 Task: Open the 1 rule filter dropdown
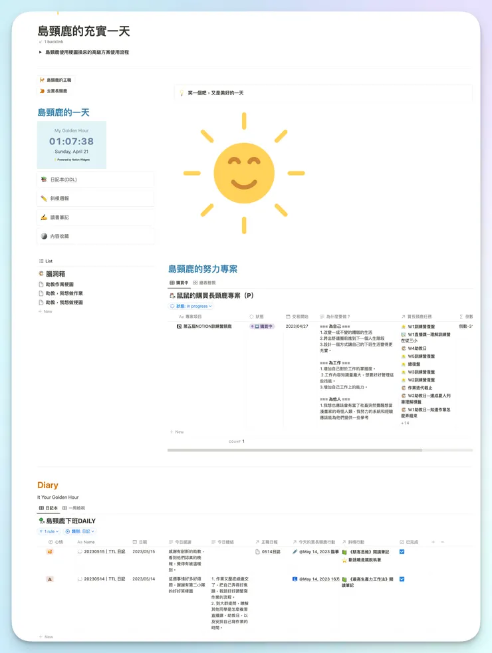(49, 531)
